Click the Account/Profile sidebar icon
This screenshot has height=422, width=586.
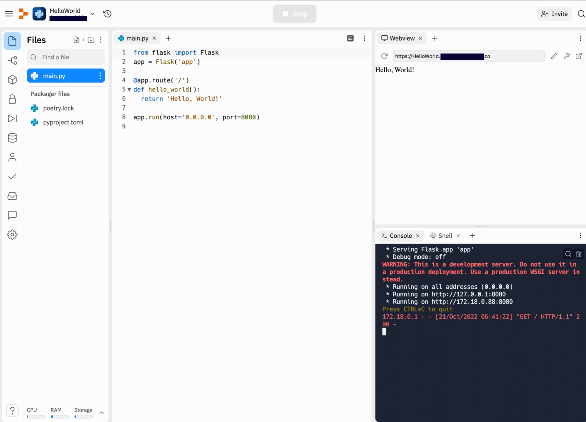12,157
